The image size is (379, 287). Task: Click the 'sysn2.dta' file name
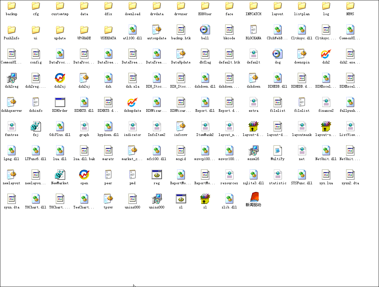click(350, 183)
